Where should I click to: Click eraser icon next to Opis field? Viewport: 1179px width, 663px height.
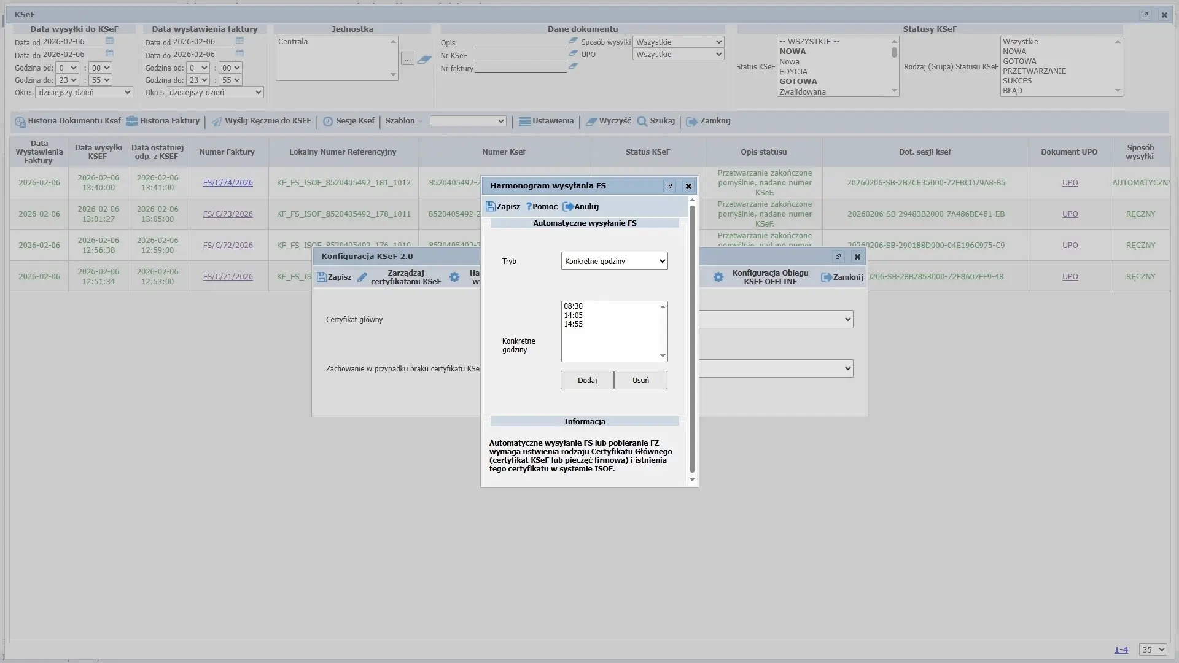(x=573, y=41)
